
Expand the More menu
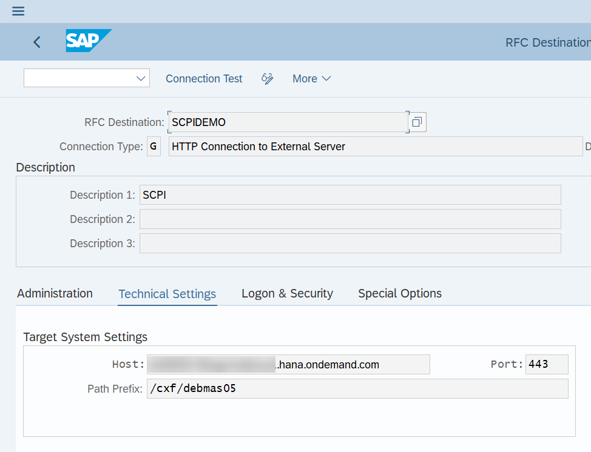tap(312, 79)
